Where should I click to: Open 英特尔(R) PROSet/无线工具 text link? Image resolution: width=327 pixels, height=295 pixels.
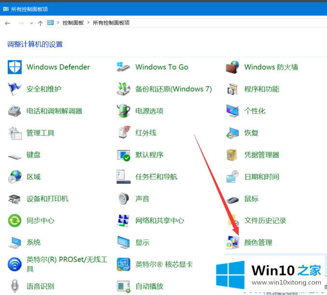67,264
